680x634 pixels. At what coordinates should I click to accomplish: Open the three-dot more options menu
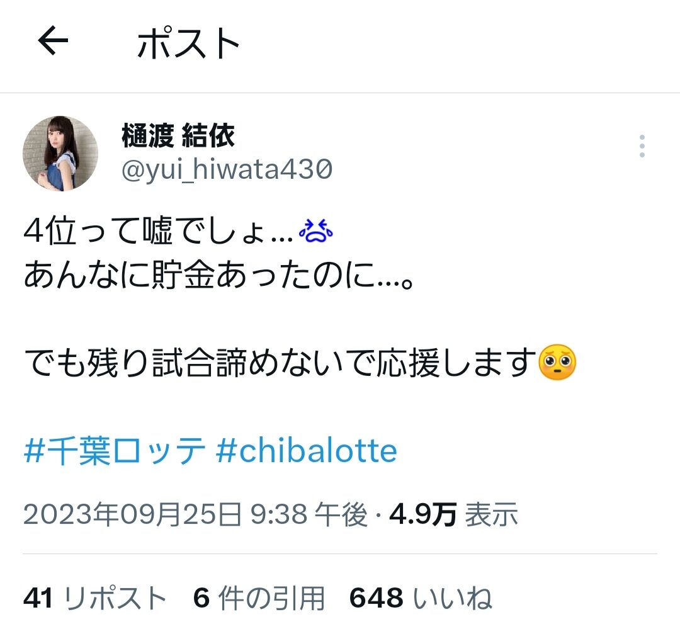click(x=642, y=146)
